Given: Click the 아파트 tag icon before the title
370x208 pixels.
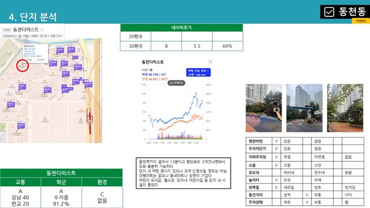Looking at the screenshot, I should tap(7, 30).
